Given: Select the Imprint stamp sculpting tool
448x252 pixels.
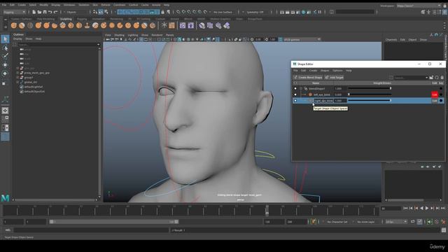Looking at the screenshot, I should pos(87,26).
